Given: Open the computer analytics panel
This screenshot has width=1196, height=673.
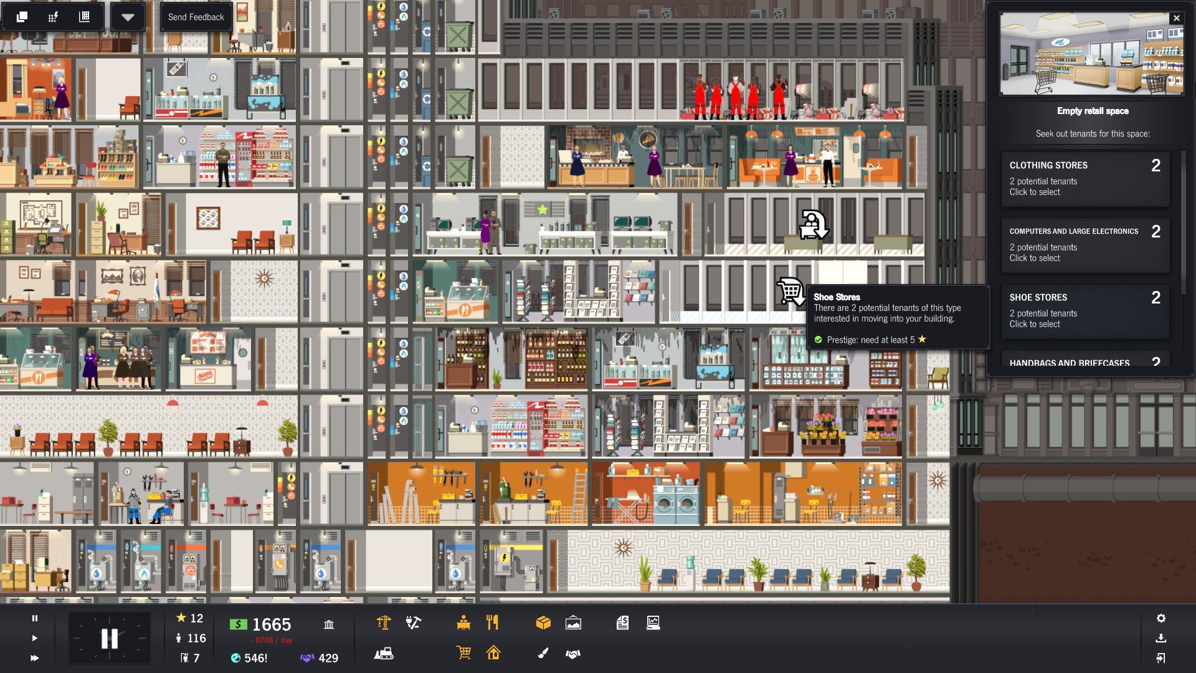Looking at the screenshot, I should (x=653, y=623).
